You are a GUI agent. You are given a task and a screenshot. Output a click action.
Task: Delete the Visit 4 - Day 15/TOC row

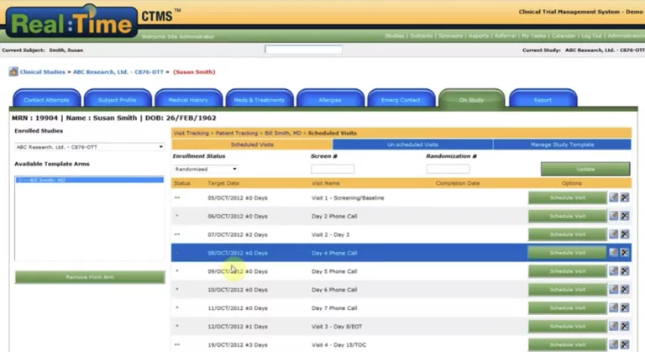[x=625, y=344]
